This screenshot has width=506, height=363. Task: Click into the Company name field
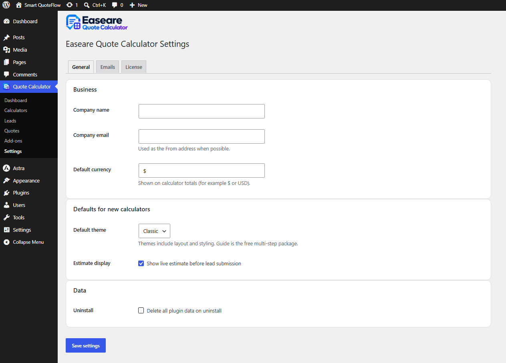coord(202,111)
